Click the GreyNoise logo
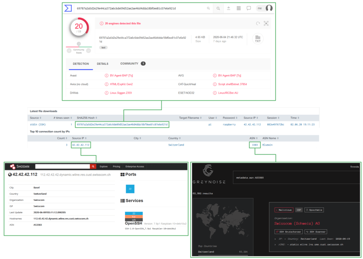This screenshot has width=363, height=259. [209, 174]
